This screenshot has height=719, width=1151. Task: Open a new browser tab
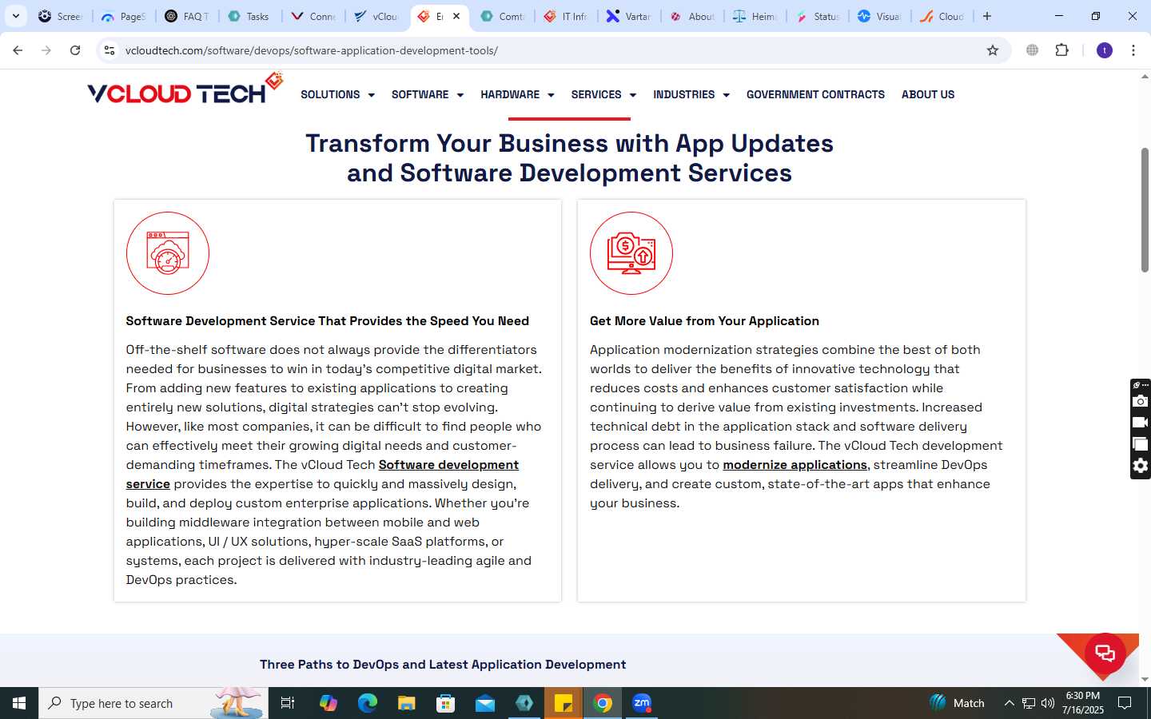click(987, 16)
